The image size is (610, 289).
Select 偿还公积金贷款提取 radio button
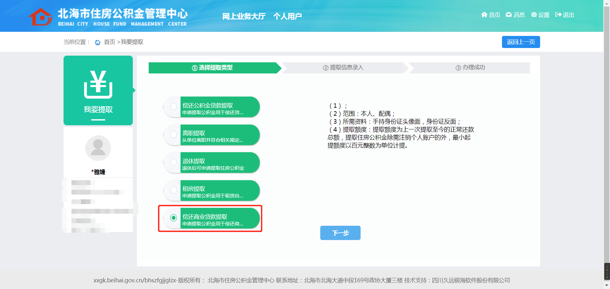pyautogui.click(x=173, y=107)
